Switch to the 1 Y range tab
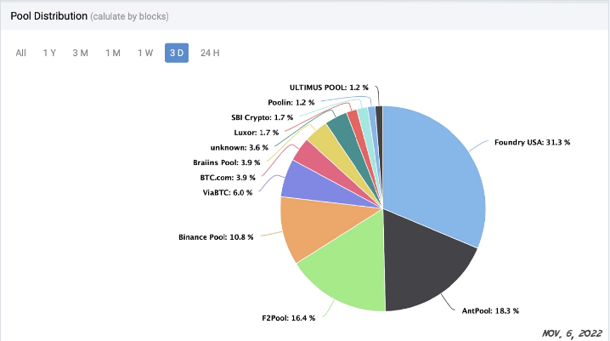The width and height of the screenshot is (610, 341). coord(49,53)
